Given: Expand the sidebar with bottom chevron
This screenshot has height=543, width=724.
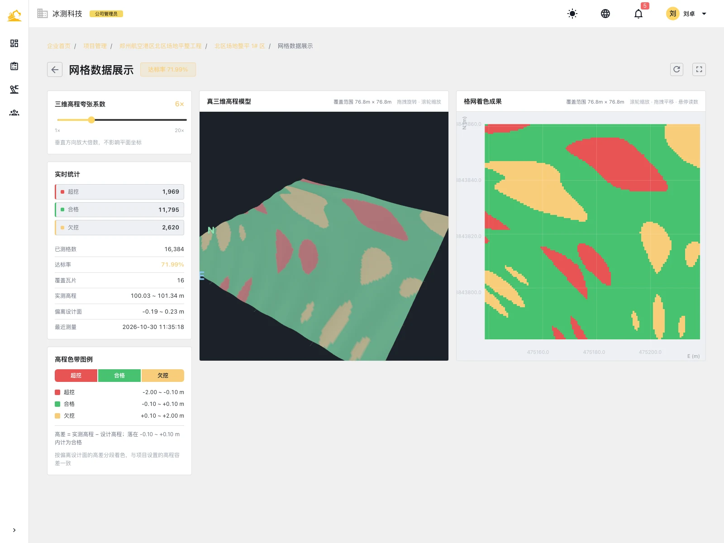Looking at the screenshot, I should click(14, 530).
